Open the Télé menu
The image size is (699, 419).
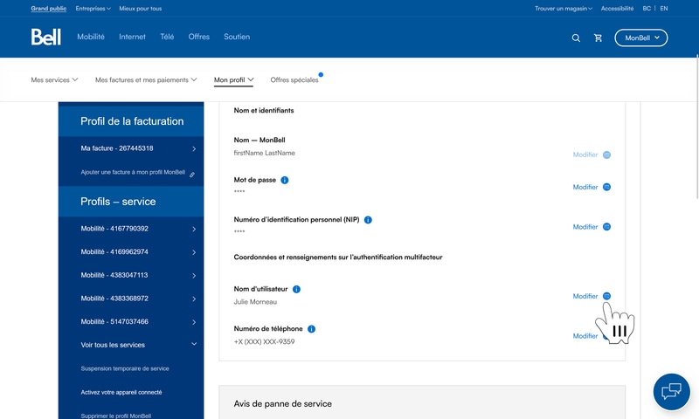[x=167, y=37]
